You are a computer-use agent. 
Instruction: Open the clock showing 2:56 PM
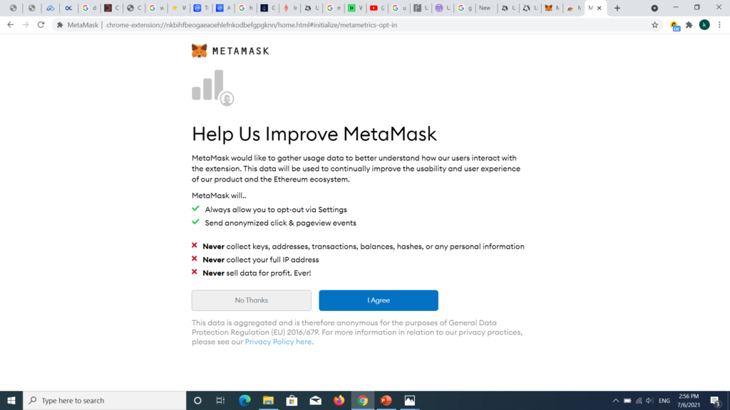(x=689, y=401)
